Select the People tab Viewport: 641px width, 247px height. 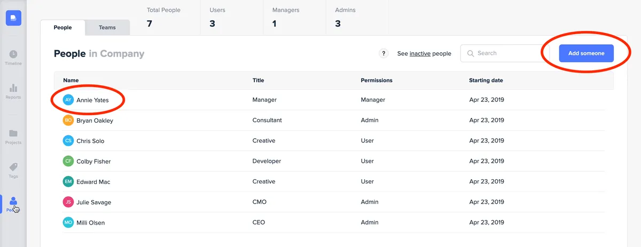coord(62,28)
